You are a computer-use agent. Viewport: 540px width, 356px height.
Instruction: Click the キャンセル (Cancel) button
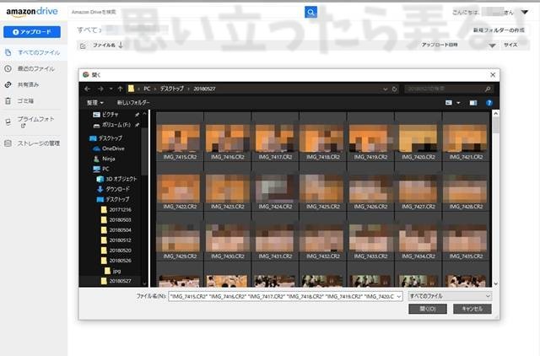tap(472, 309)
